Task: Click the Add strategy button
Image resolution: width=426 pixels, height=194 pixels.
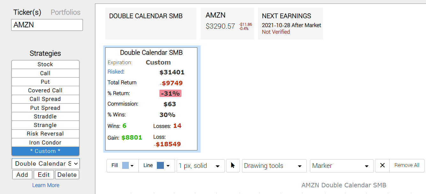Action: [x=22, y=175]
